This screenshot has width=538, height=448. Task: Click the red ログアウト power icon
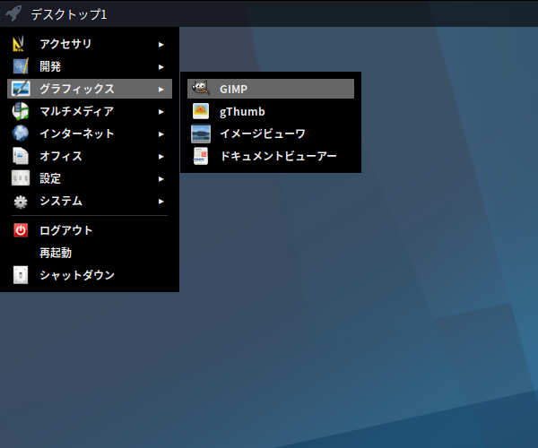[x=21, y=230]
